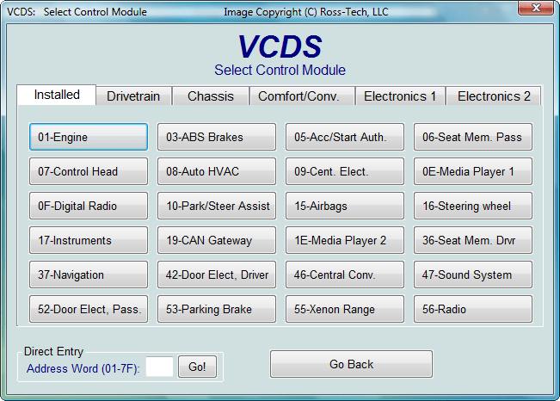Click the 16-Steering wheel button
This screenshot has width=560, height=401.
(473, 206)
